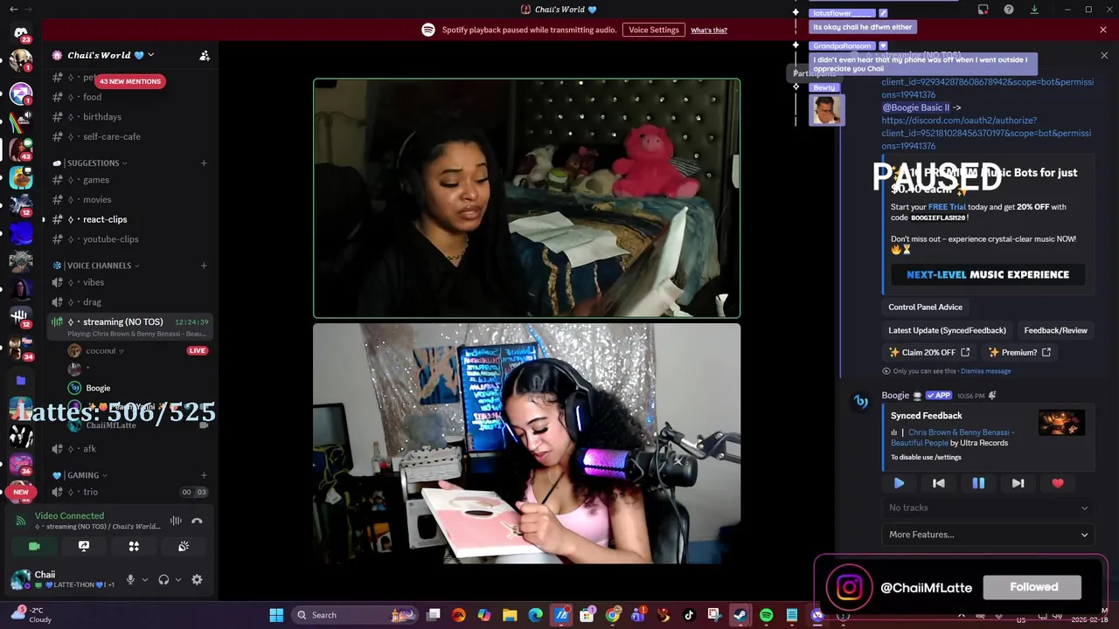Image resolution: width=1119 pixels, height=629 pixels.
Task: Toggle the camera in the voice panel
Action: (34, 546)
